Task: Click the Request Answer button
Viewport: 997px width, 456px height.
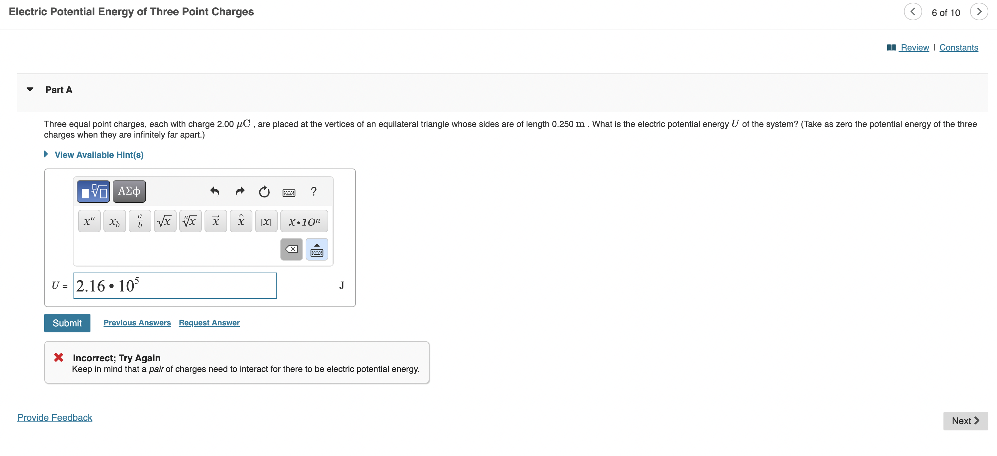Action: pos(209,322)
